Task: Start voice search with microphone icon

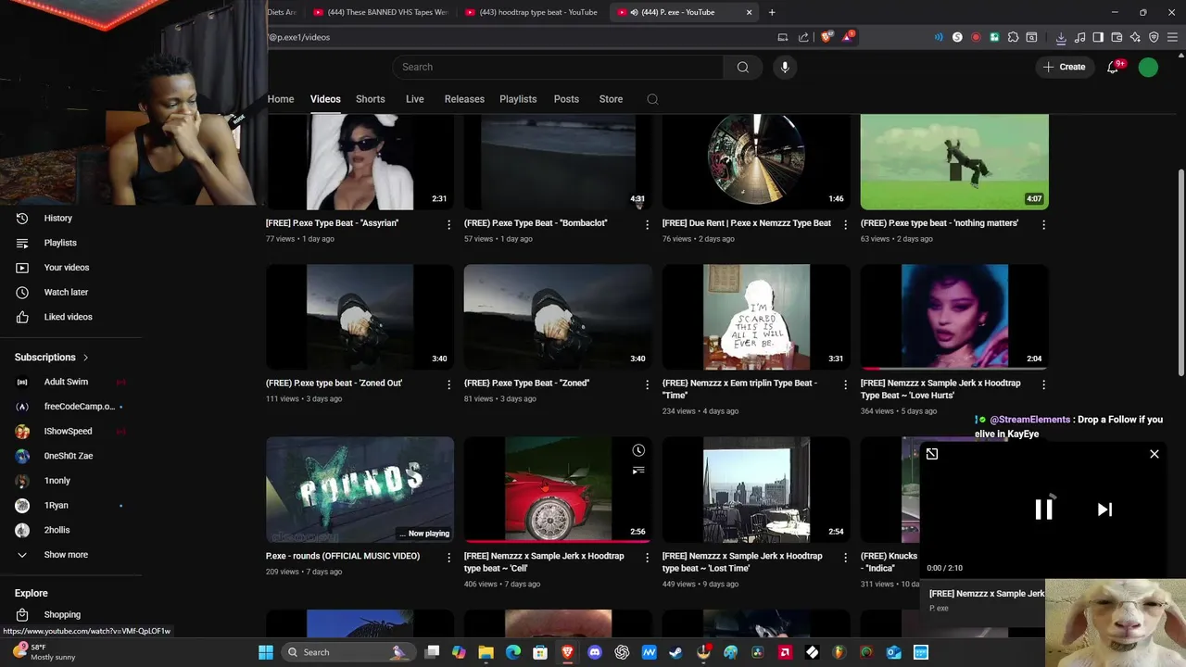Action: (785, 67)
